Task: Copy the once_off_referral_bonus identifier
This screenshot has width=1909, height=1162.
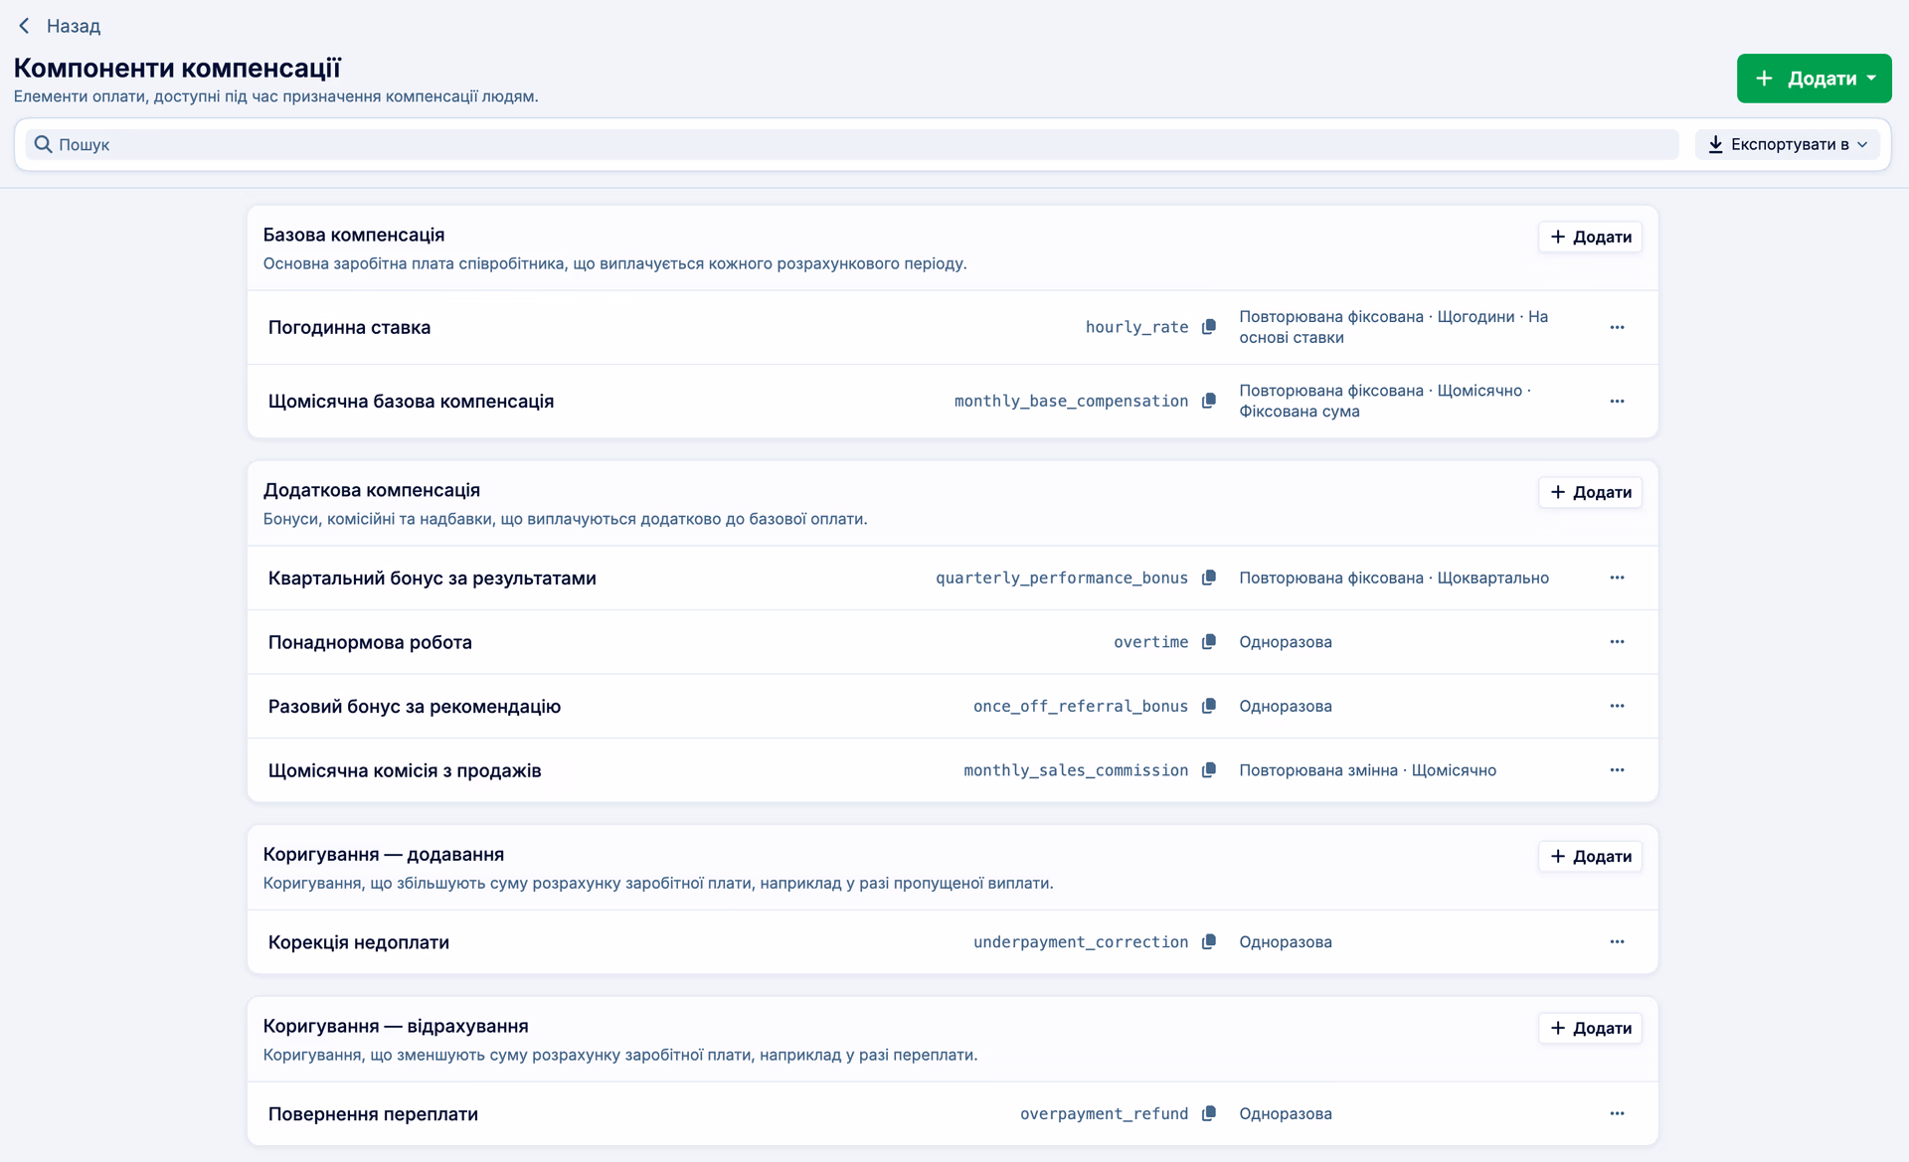Action: pyautogui.click(x=1209, y=706)
